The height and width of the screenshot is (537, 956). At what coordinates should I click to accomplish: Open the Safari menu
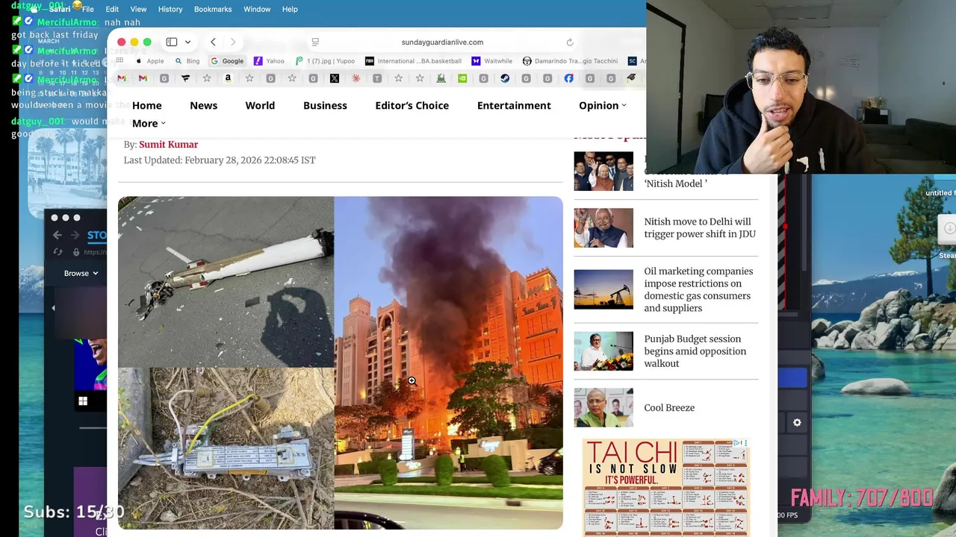coord(59,9)
